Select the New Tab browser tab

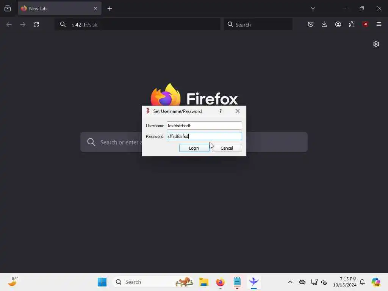tap(59, 8)
